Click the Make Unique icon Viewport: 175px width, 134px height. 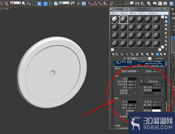coord(137,54)
